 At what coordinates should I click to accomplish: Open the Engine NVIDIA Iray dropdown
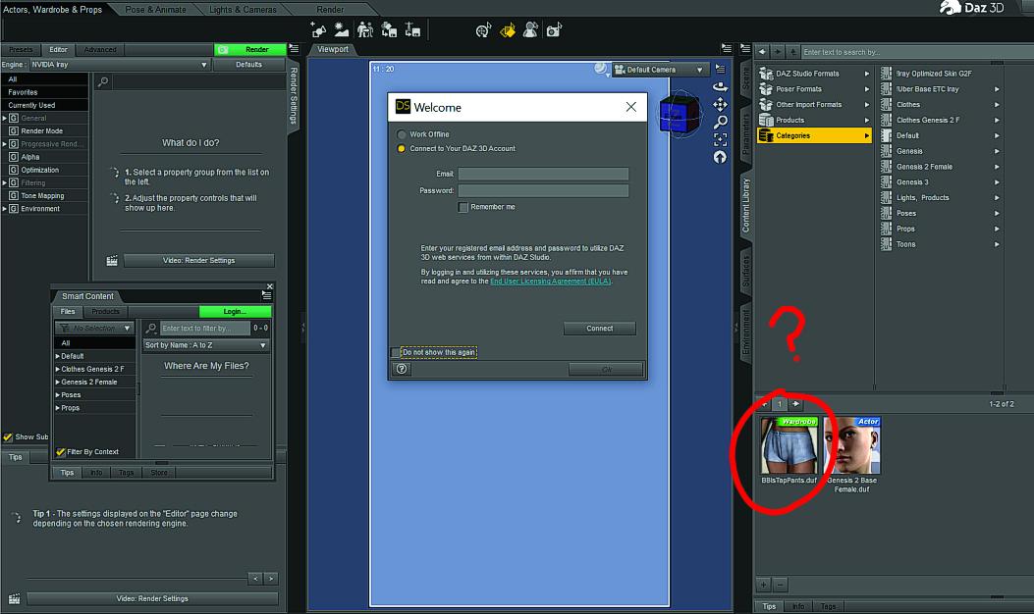pos(120,65)
